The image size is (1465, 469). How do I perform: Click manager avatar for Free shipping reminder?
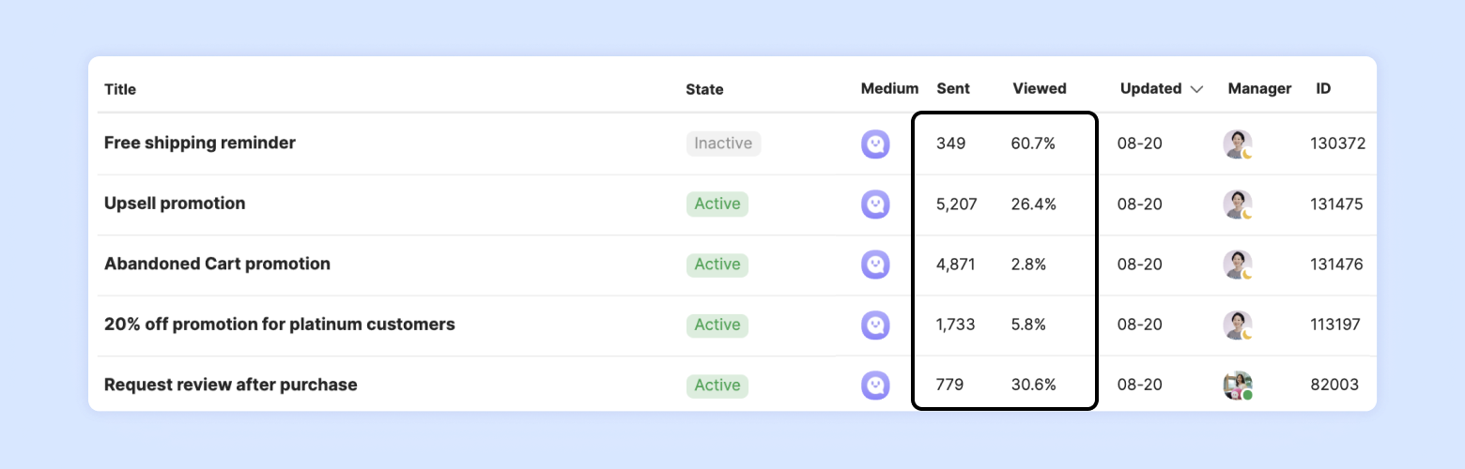(1238, 144)
